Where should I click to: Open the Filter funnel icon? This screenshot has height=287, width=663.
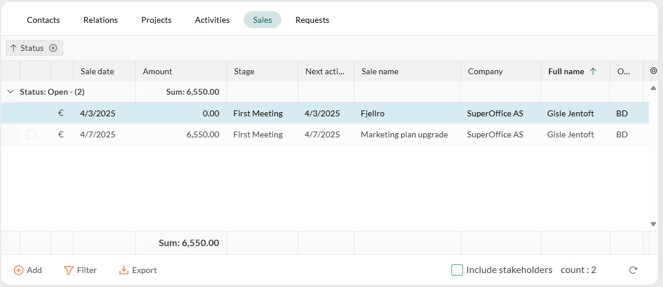tap(68, 270)
